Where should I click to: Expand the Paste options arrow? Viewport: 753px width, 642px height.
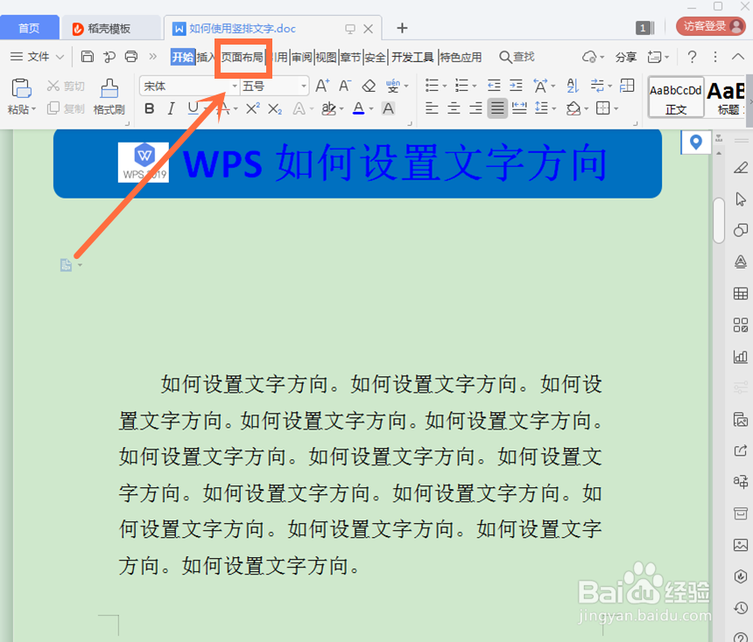point(34,109)
